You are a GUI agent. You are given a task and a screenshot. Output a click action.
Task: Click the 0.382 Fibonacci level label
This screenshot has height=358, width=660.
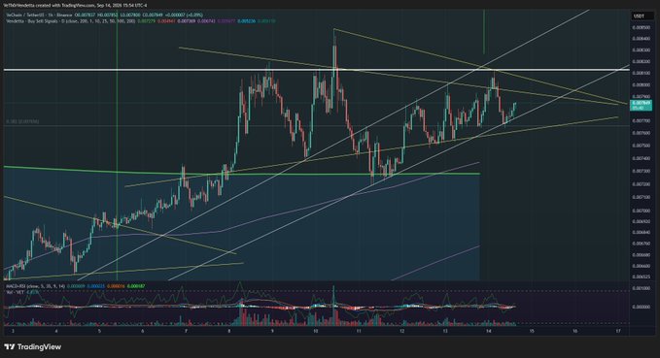coord(22,122)
